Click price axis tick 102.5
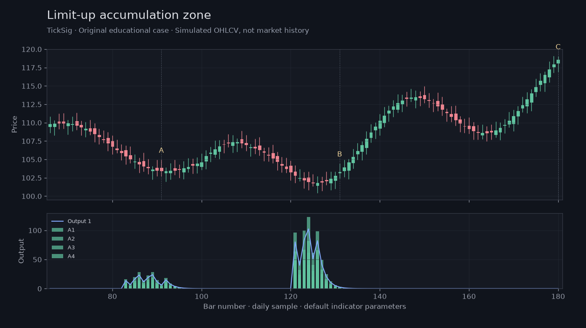Screen dimensions: 586x328 coord(32,178)
